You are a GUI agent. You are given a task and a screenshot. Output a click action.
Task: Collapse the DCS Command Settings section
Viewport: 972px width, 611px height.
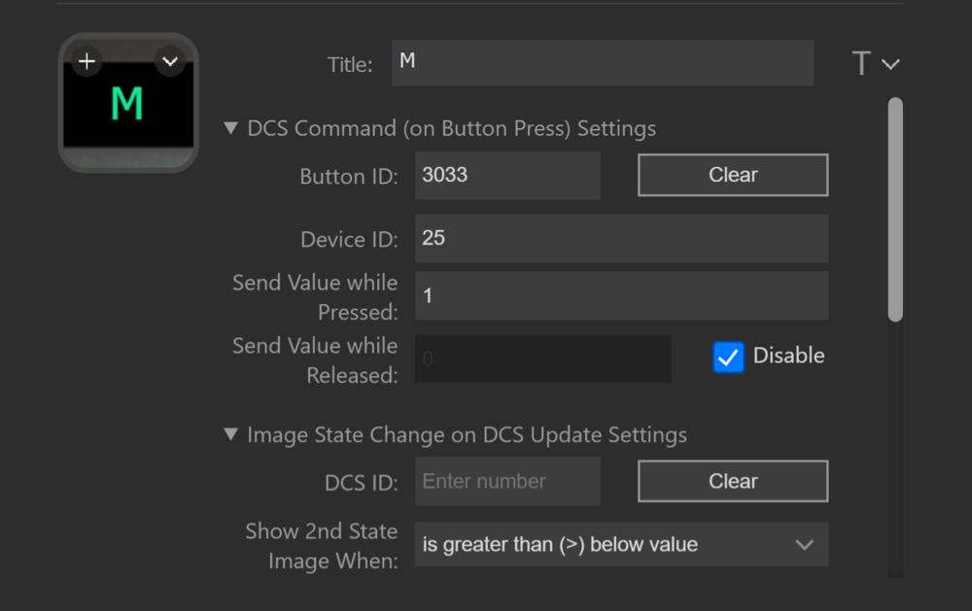pos(231,128)
